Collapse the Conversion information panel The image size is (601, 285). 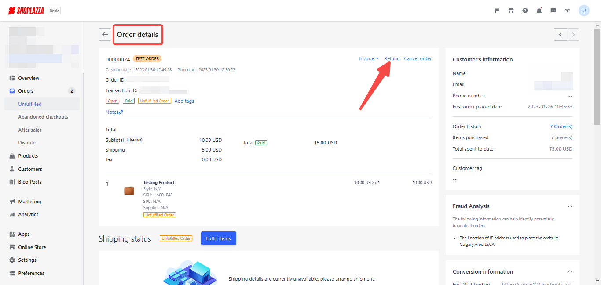[570, 271]
